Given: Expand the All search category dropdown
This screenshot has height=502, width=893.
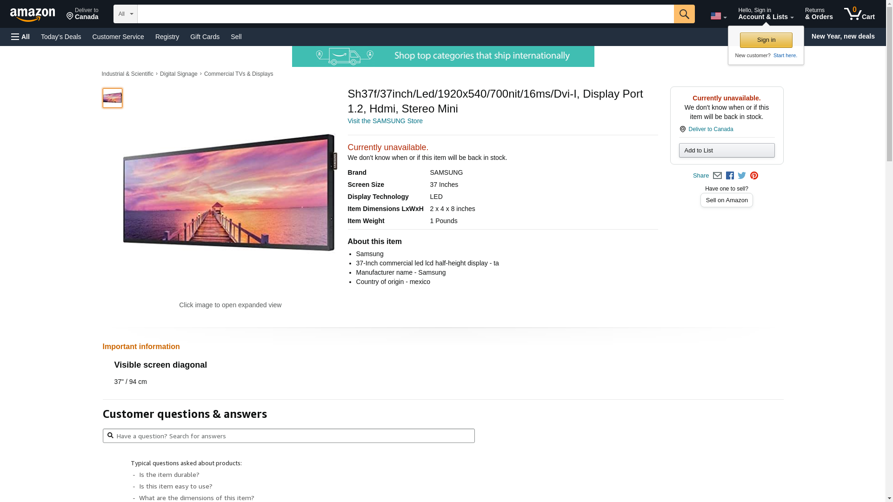Looking at the screenshot, I should coord(125,14).
